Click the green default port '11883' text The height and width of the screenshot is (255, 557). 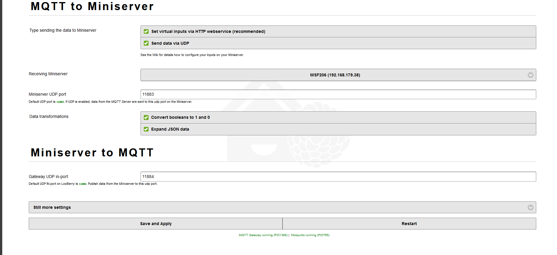60,102
